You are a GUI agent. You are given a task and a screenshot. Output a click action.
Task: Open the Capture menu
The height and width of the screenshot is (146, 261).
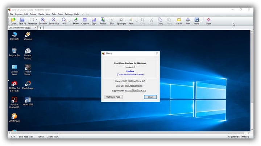[18, 14]
